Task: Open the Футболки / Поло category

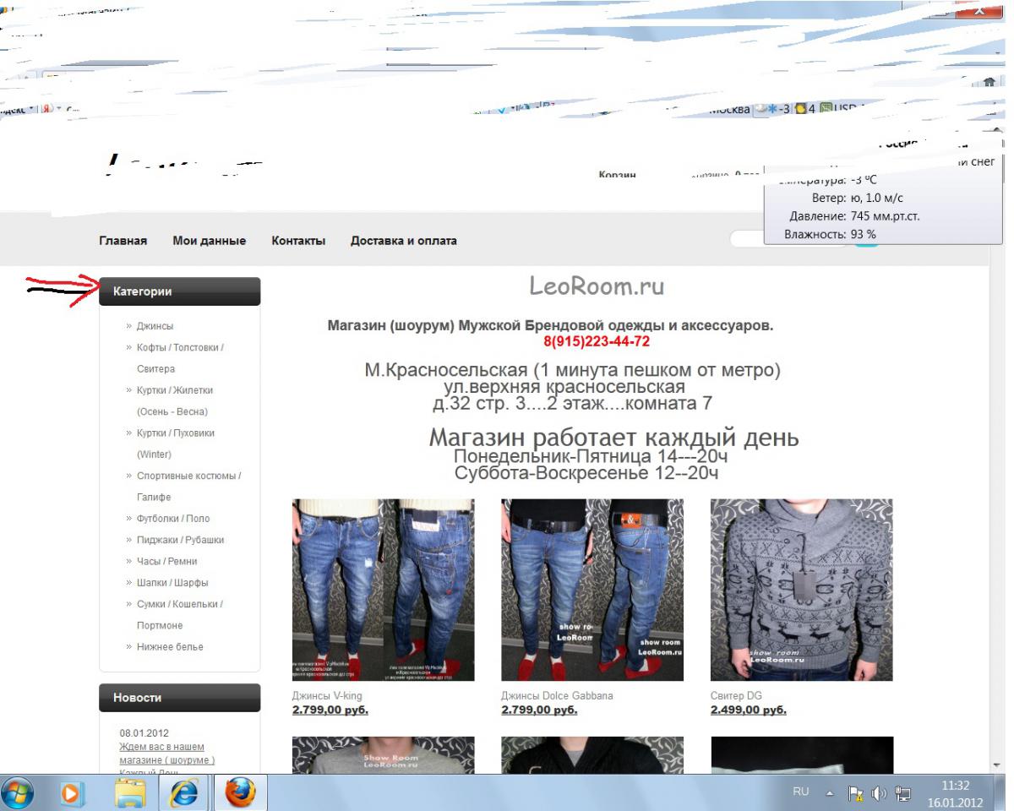Action: 173,519
